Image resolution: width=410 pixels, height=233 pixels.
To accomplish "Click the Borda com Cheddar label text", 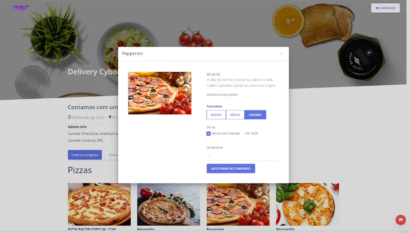I will [x=226, y=133].
